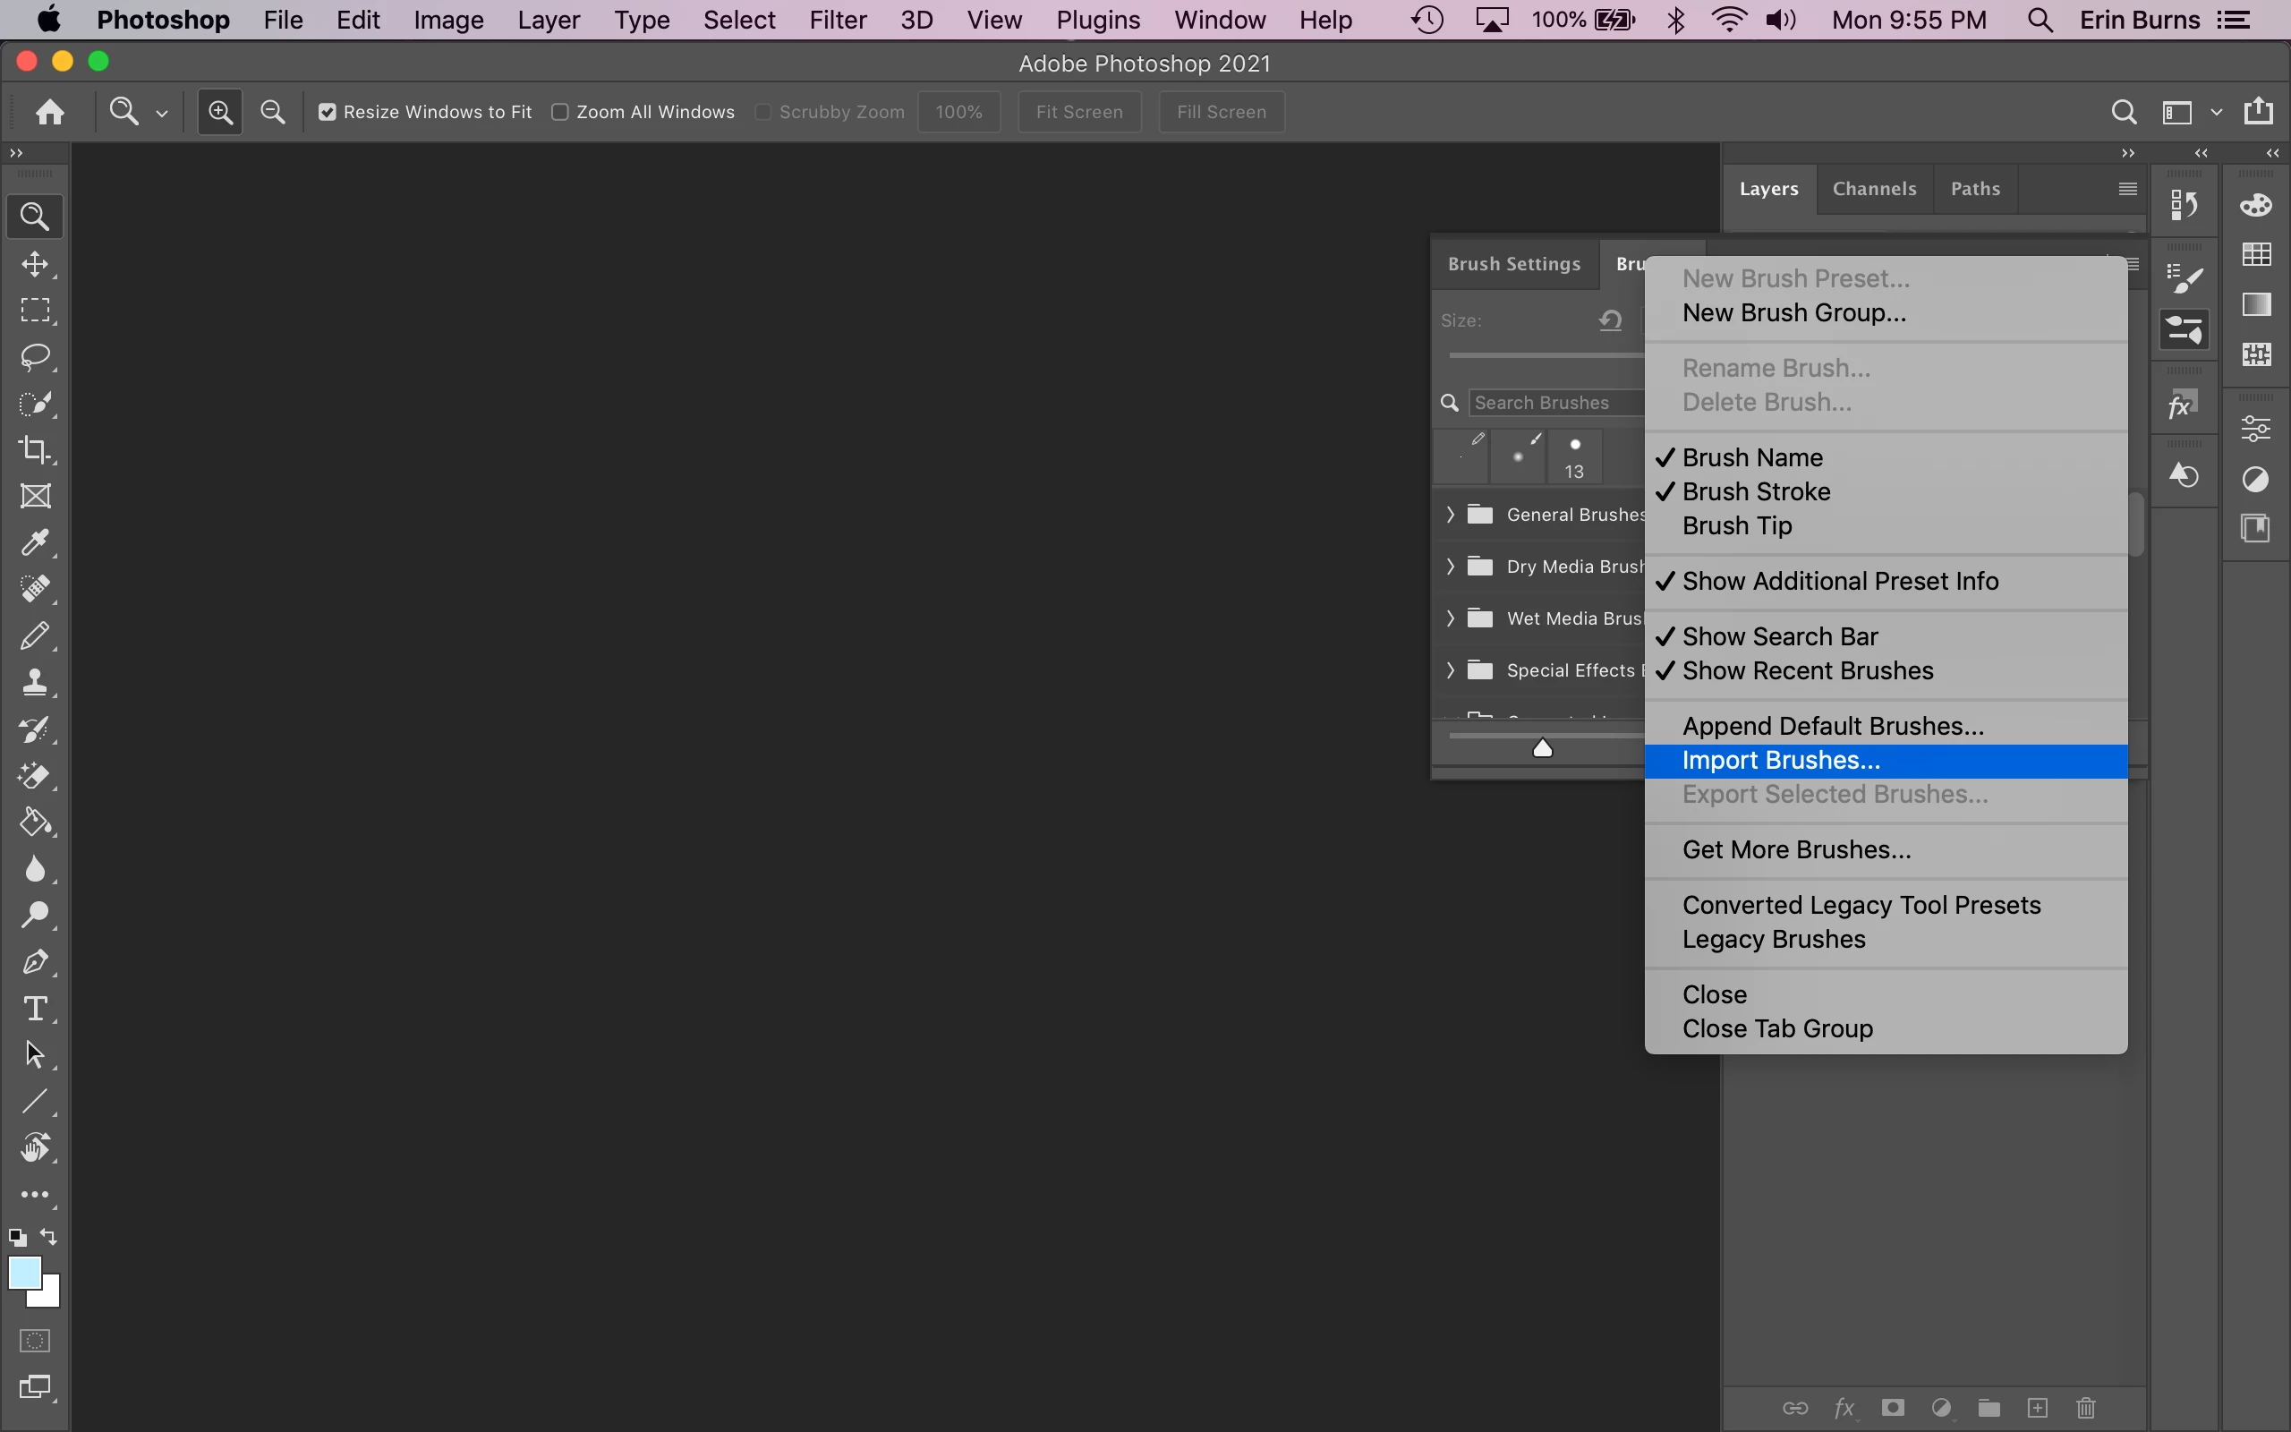Open the Zoom tool preset dropdown arrow

click(162, 113)
